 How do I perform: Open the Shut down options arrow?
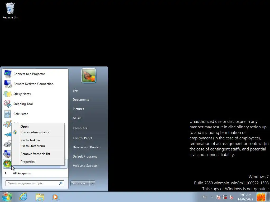click(92, 183)
